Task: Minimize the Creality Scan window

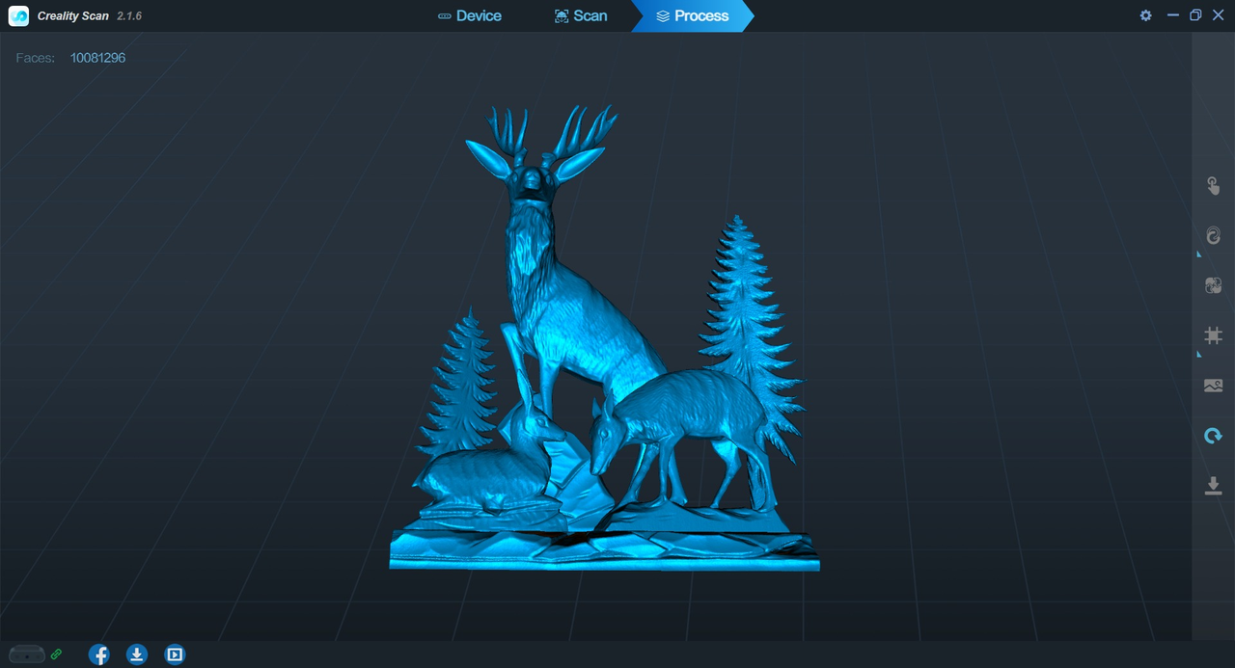Action: pyautogui.click(x=1172, y=15)
